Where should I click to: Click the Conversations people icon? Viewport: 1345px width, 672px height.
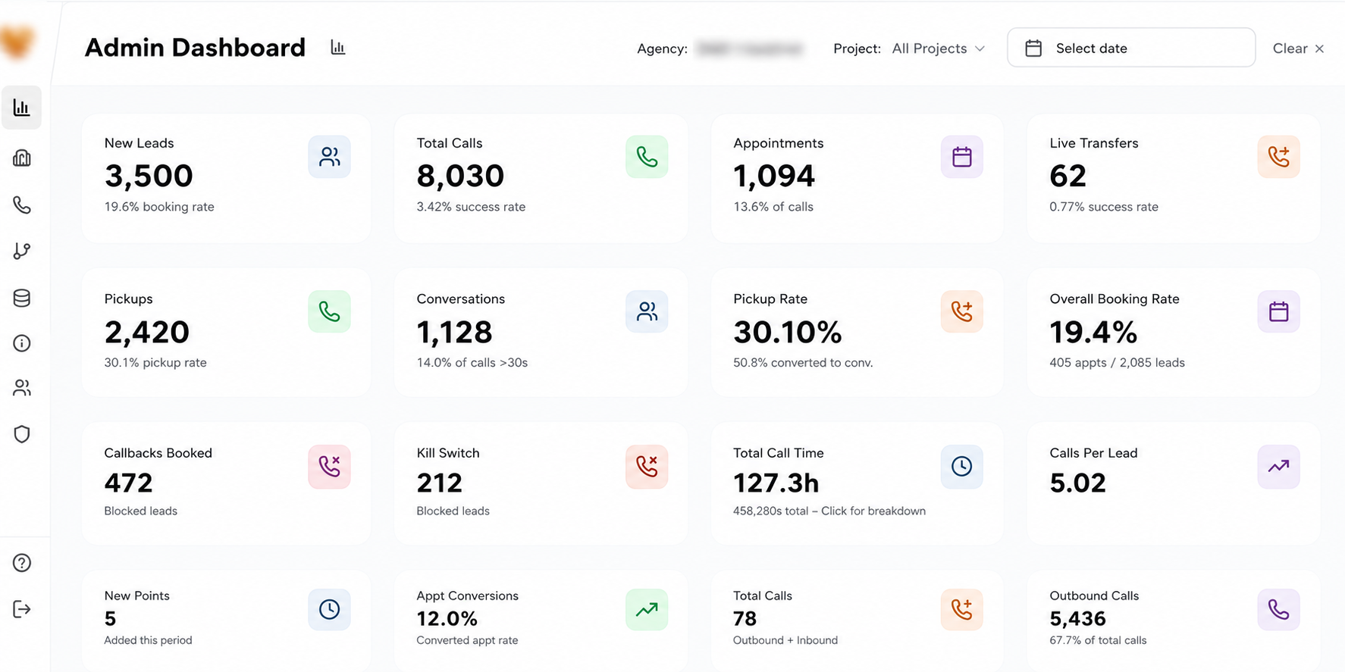click(x=647, y=311)
